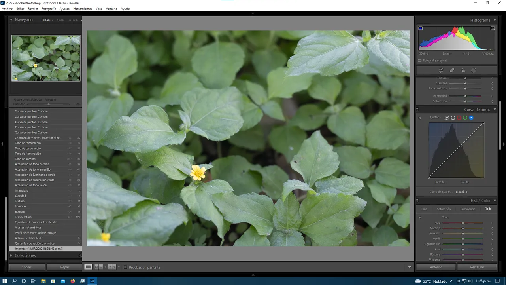Set navigator zoom to 100%

[x=60, y=20]
